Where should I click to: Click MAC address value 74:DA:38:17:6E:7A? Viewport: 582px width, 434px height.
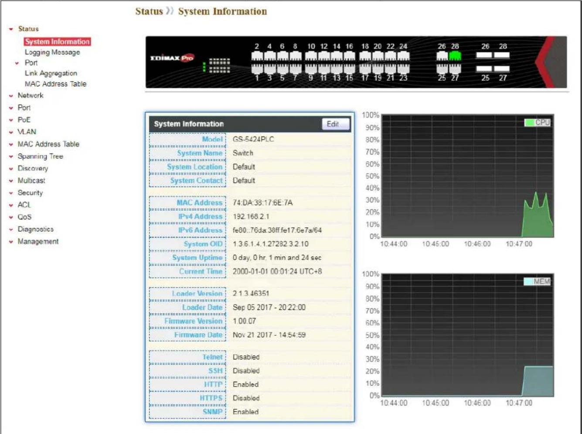point(262,203)
